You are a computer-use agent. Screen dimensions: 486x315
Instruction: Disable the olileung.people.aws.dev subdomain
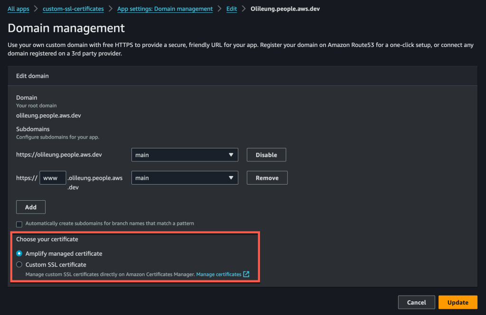tap(266, 155)
